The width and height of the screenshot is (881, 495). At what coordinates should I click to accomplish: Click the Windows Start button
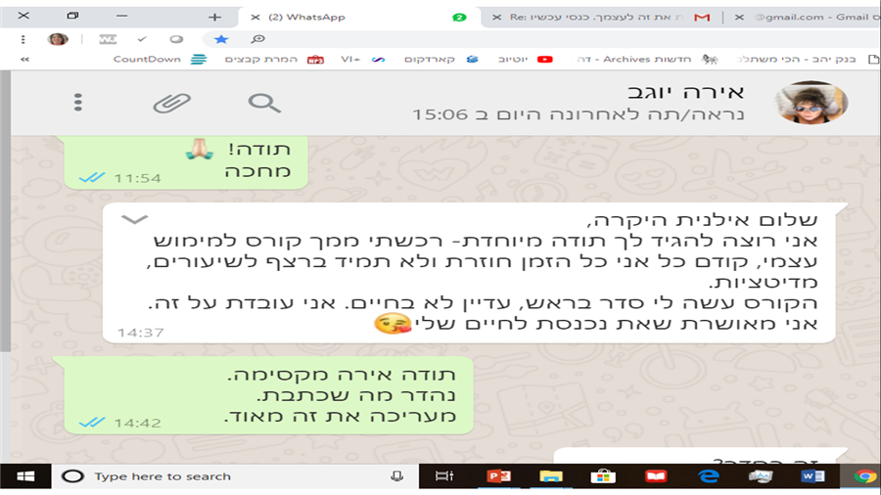[25, 476]
